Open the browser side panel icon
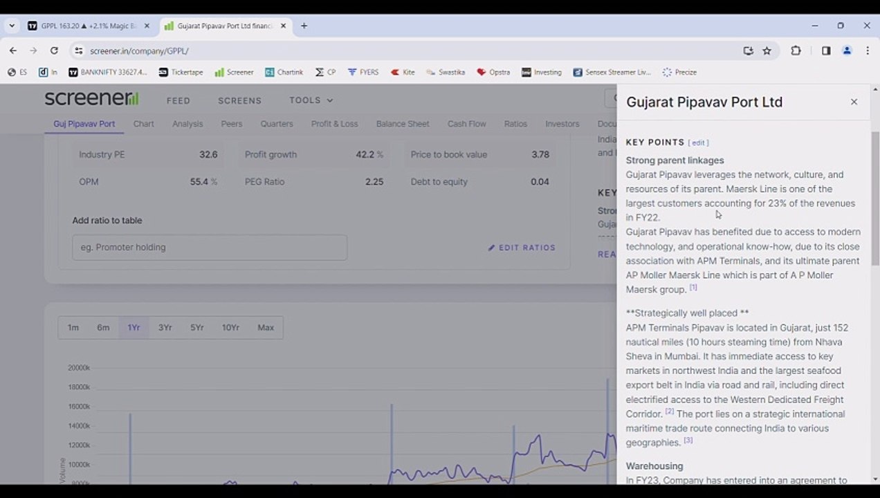The height and width of the screenshot is (498, 880). [826, 50]
